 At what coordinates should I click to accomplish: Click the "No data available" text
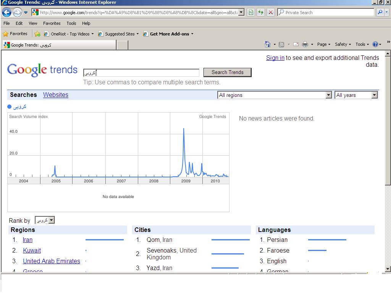tap(118, 196)
